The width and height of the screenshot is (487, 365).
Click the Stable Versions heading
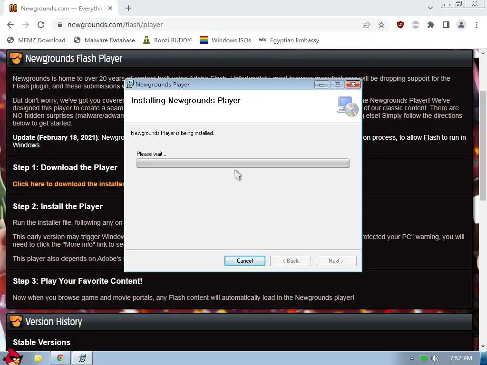pos(42,342)
